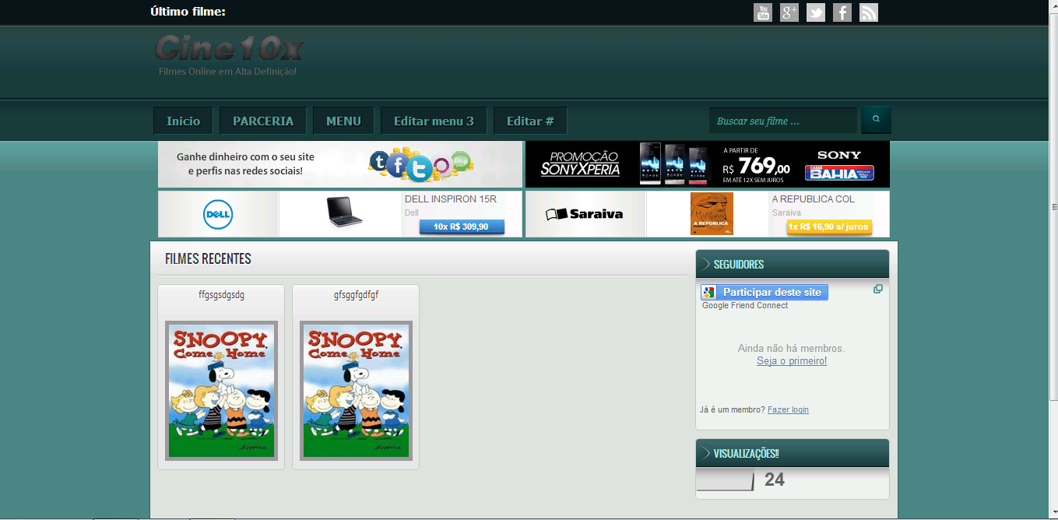Open the Snoopy poster under gfsggfgdfgf
Viewport: 1058px width, 520px height.
[357, 391]
